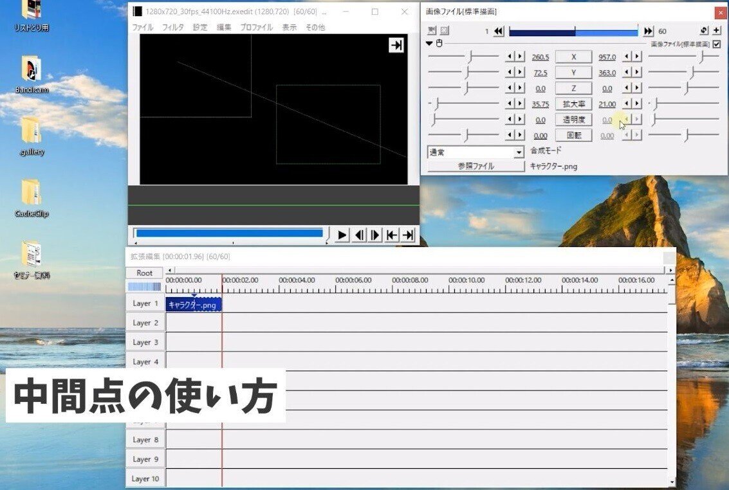The height and width of the screenshot is (490, 729).
Task: Click the 回転 rotation button
Action: point(573,135)
